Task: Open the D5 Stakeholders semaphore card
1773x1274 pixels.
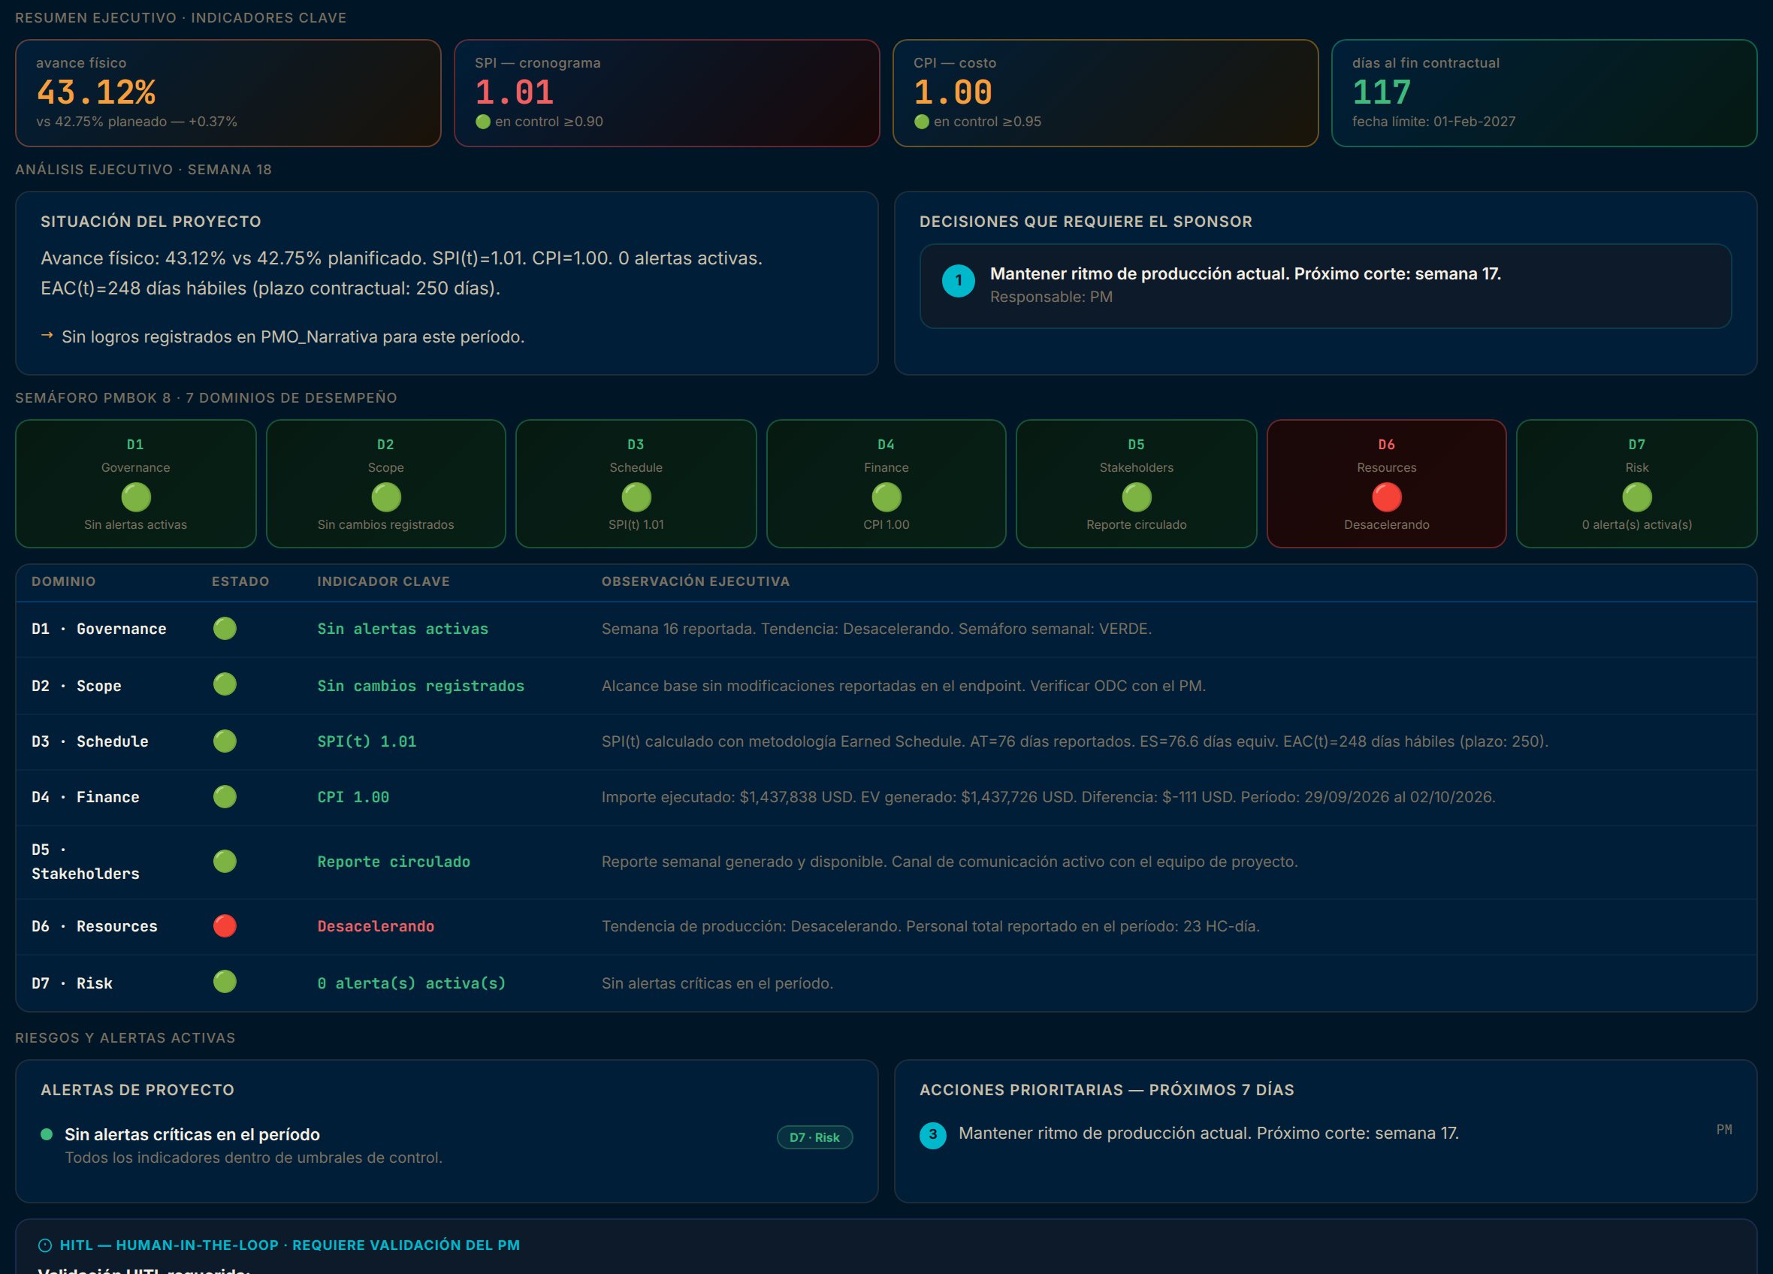Action: (x=1136, y=484)
